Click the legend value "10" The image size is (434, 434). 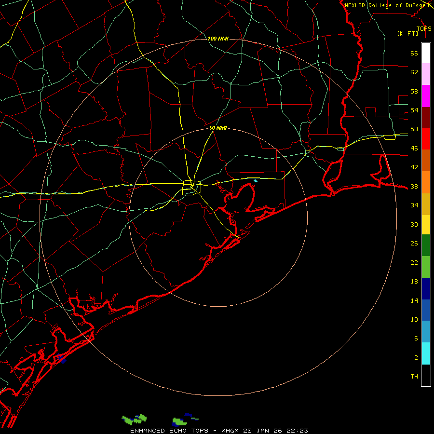(x=414, y=319)
